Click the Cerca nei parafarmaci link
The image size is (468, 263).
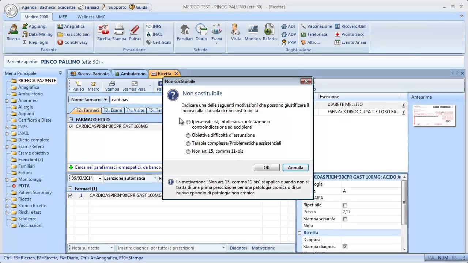click(x=118, y=167)
